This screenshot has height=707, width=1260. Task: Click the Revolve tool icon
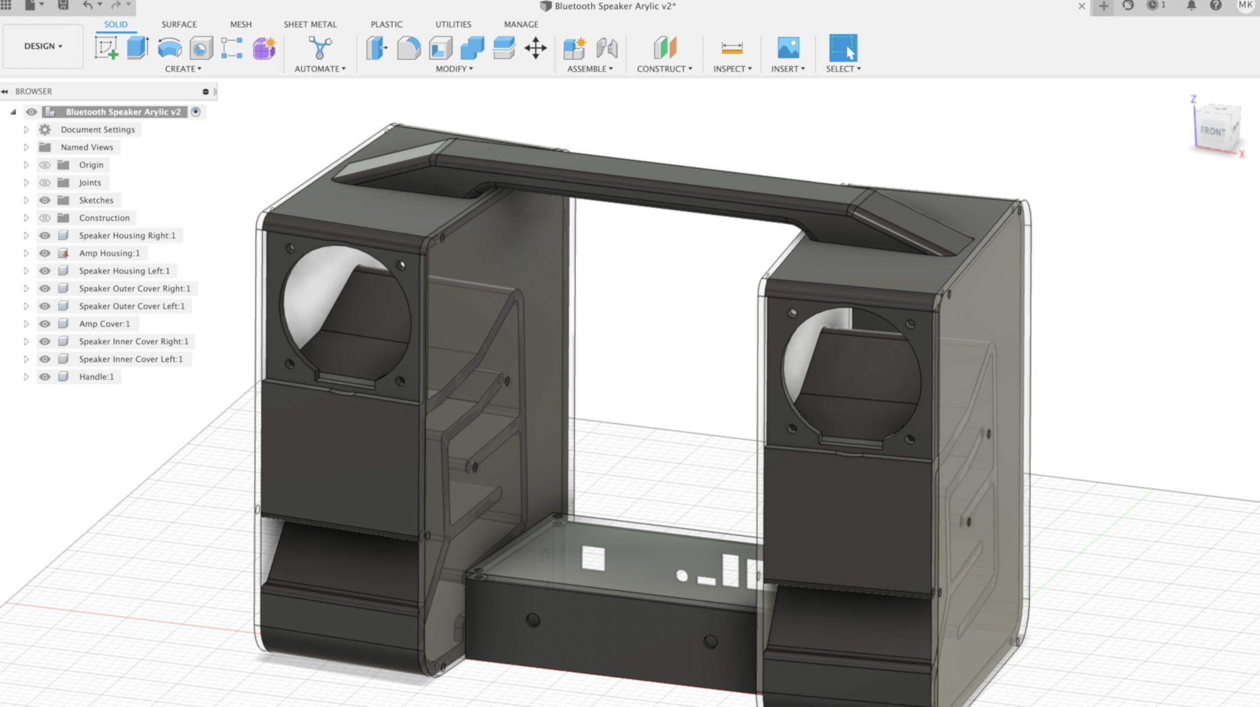[x=169, y=48]
